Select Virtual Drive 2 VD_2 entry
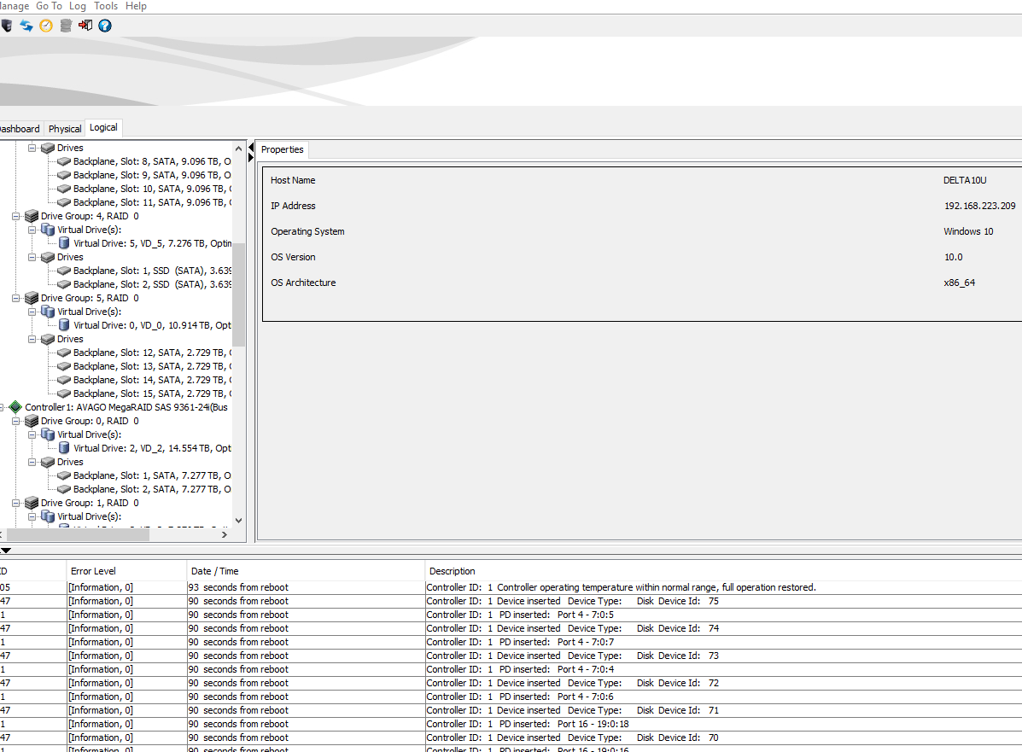The image size is (1022, 752). pos(149,448)
